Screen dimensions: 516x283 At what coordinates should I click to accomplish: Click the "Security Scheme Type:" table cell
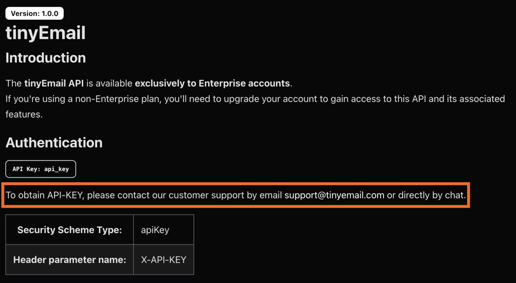coord(70,230)
